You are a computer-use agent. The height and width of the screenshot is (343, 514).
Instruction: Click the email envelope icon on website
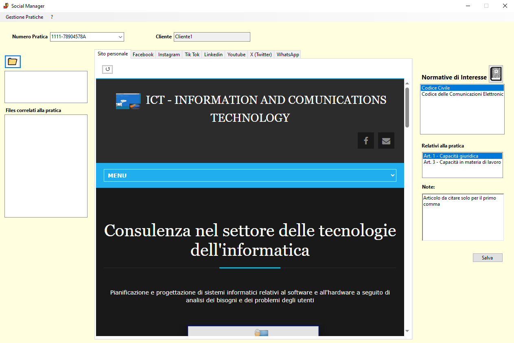[386, 141]
